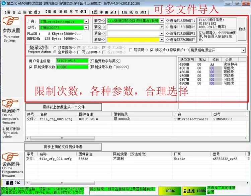Select option byte 4807H modify cell
251x196 pixels.
(x=215, y=80)
